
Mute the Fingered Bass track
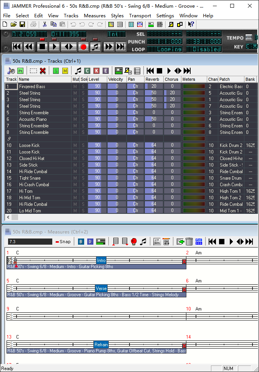coord(75,87)
